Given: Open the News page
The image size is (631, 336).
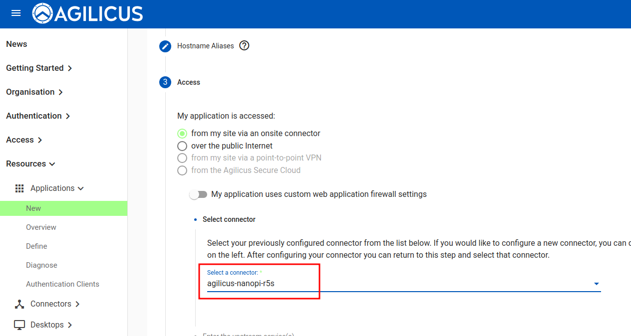Looking at the screenshot, I should pyautogui.click(x=16, y=44).
